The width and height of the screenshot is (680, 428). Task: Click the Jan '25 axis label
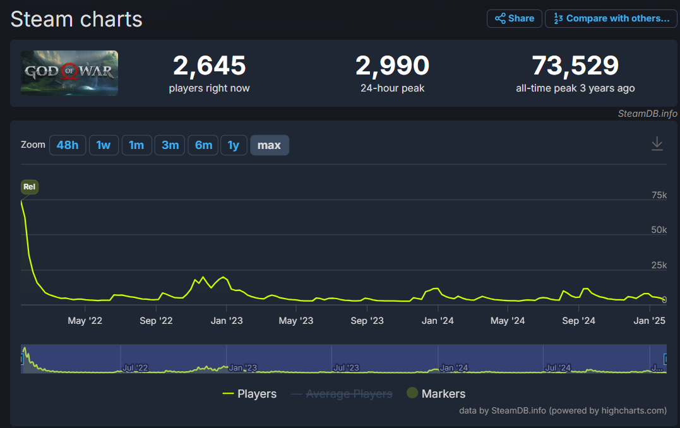tap(650, 321)
